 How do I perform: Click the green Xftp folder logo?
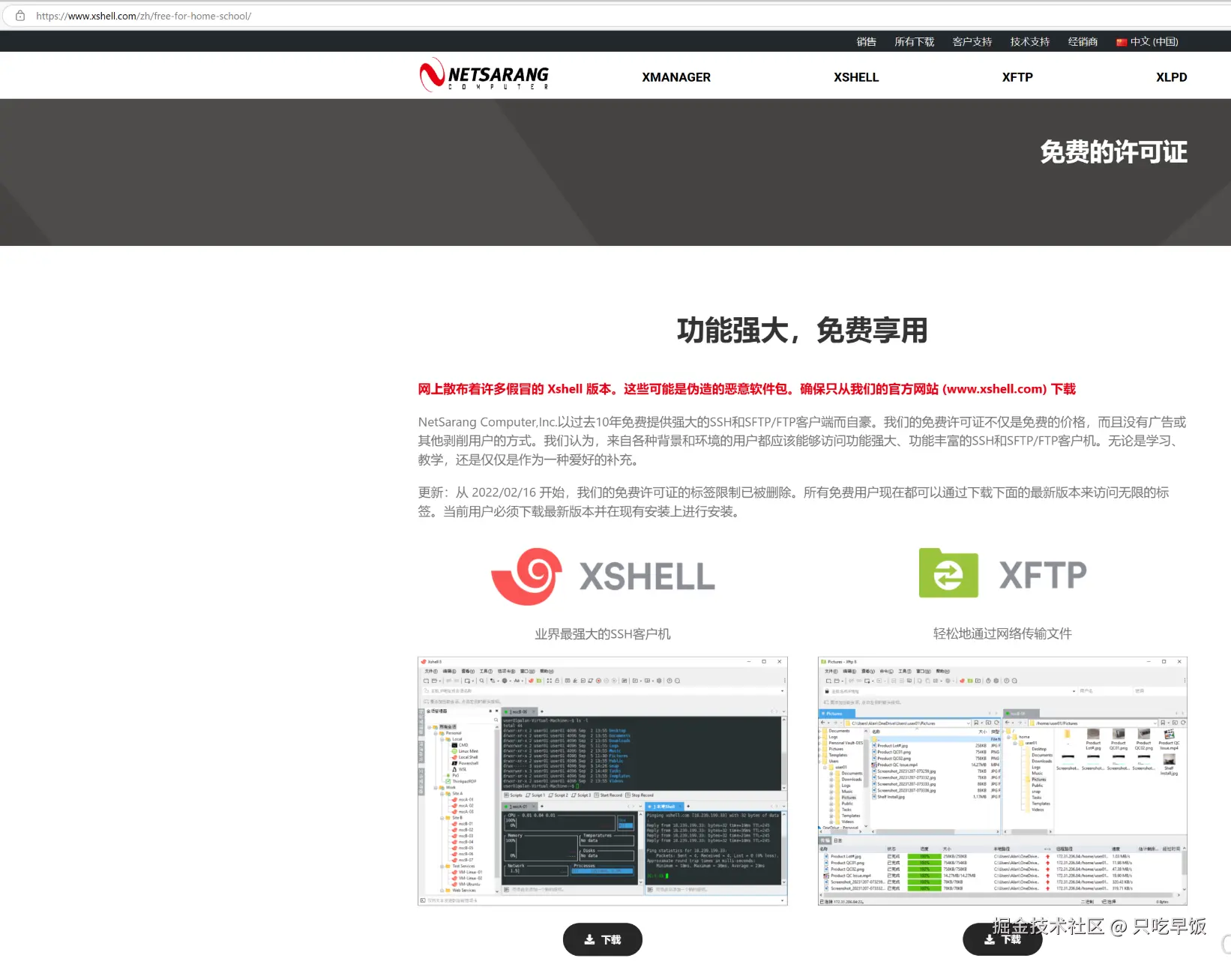pos(948,573)
